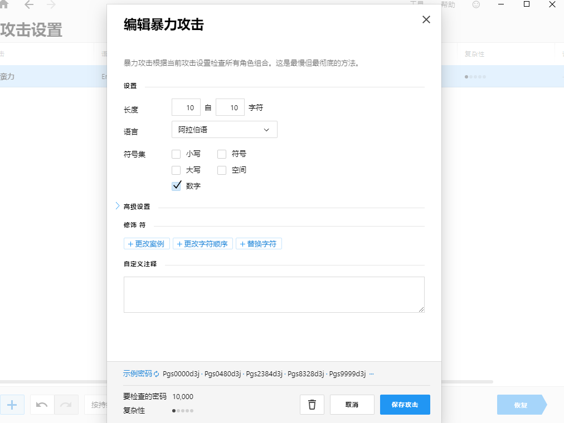The image size is (564, 423).
Task: Click the maximum length field
Action: coord(230,107)
